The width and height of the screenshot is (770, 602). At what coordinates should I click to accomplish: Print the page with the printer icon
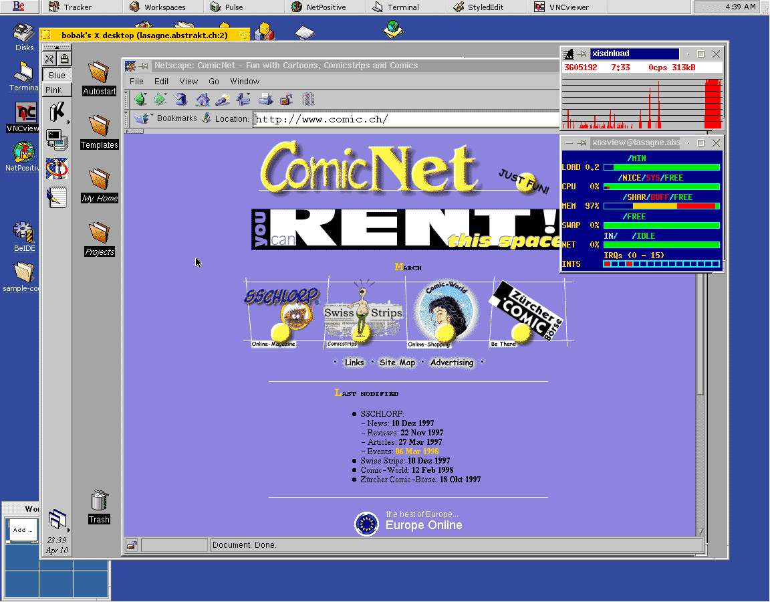point(265,99)
